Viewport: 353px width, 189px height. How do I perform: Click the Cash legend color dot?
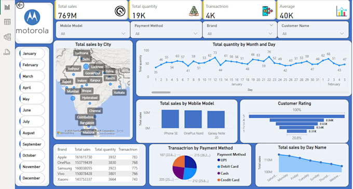point(219,173)
